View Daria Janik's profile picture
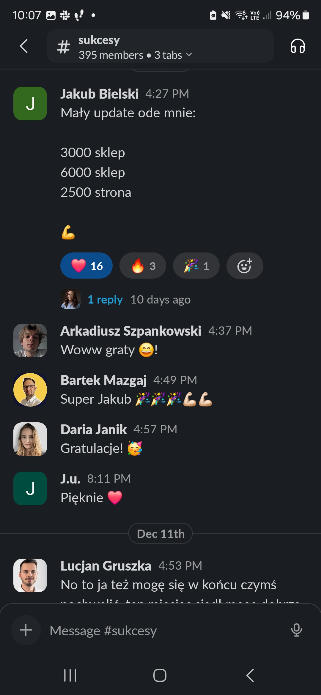This screenshot has height=695, width=321. [30, 439]
